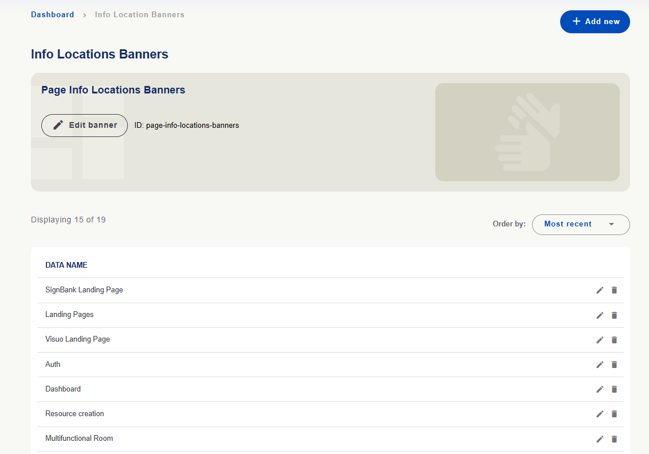Select the Visuo Landing Page name
Viewport: 649px width, 454px height.
77,339
